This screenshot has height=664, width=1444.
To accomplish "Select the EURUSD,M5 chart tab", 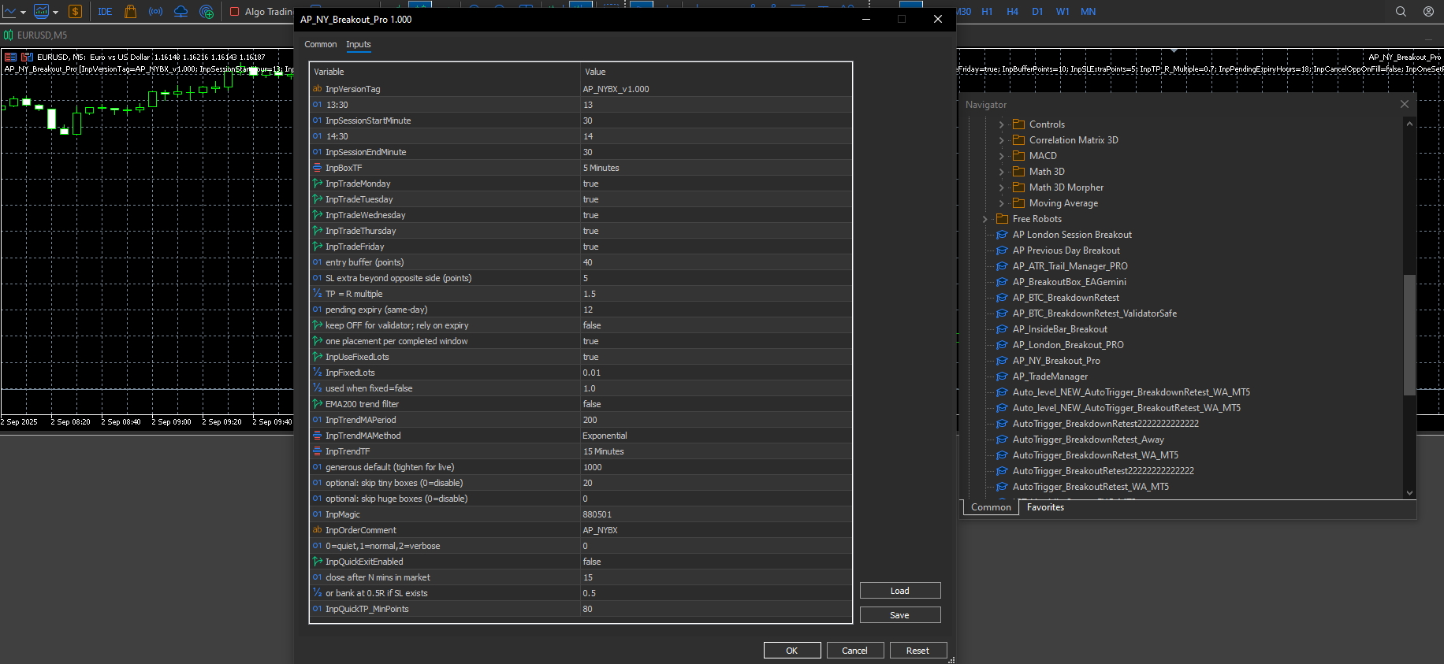I will point(36,35).
